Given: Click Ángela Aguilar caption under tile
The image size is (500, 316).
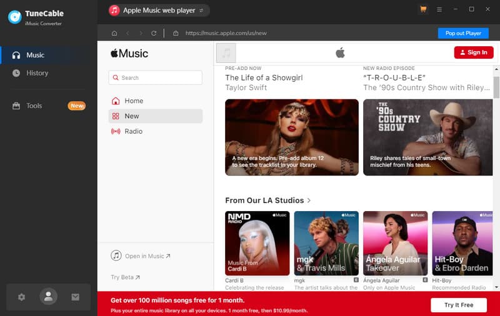Looking at the screenshot, I should coord(381,280).
